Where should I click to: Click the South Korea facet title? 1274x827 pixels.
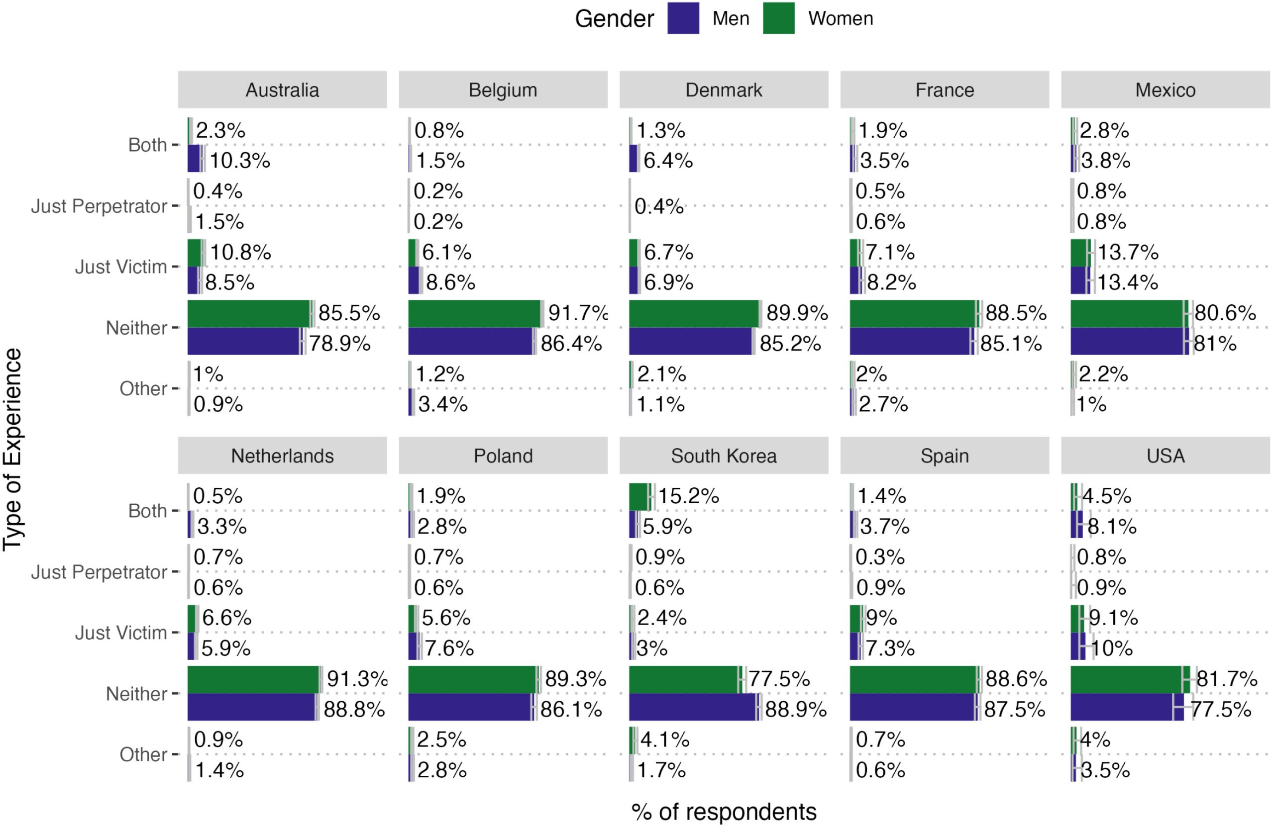(x=724, y=456)
